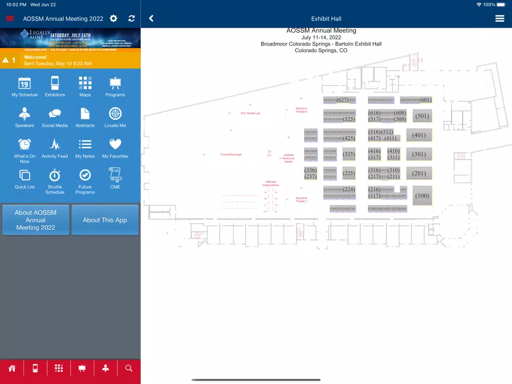Open the Quick List icon

click(25, 175)
